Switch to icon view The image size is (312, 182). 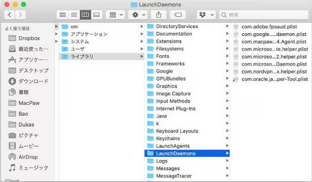[63, 15]
